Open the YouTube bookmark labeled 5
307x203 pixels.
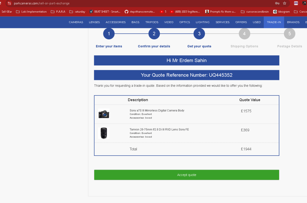pos(163,11)
